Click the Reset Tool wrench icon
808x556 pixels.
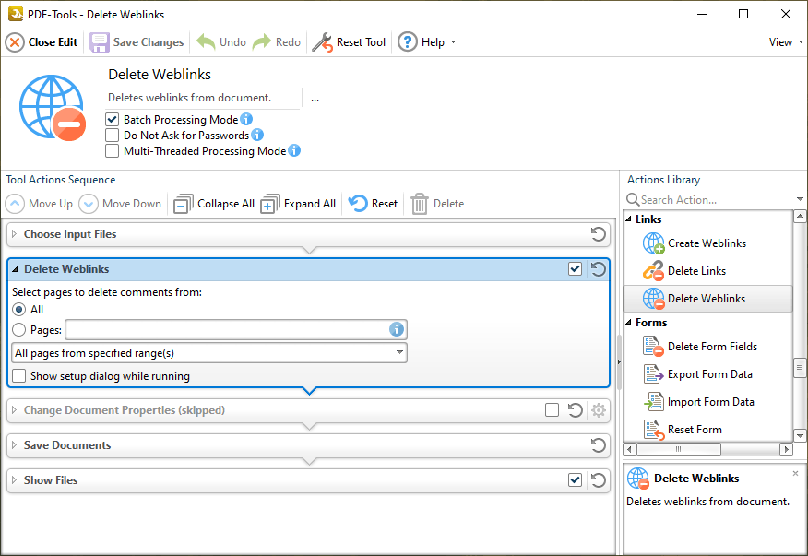322,42
